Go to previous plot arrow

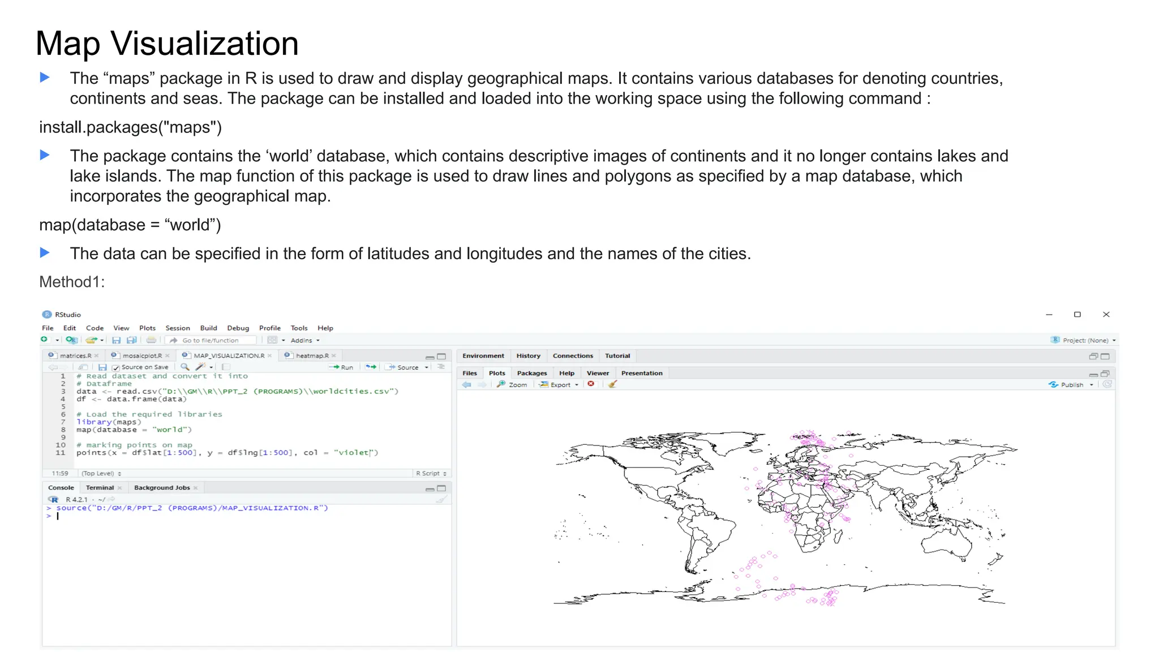pyautogui.click(x=466, y=384)
